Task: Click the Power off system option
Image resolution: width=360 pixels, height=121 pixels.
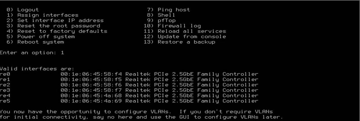Action: (x=46, y=37)
